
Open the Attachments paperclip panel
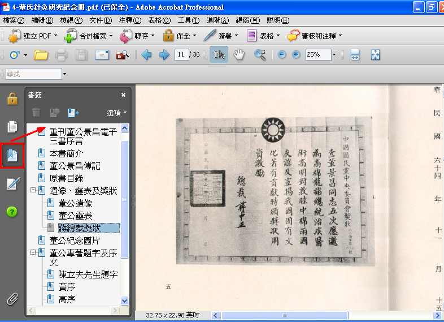coord(12,299)
